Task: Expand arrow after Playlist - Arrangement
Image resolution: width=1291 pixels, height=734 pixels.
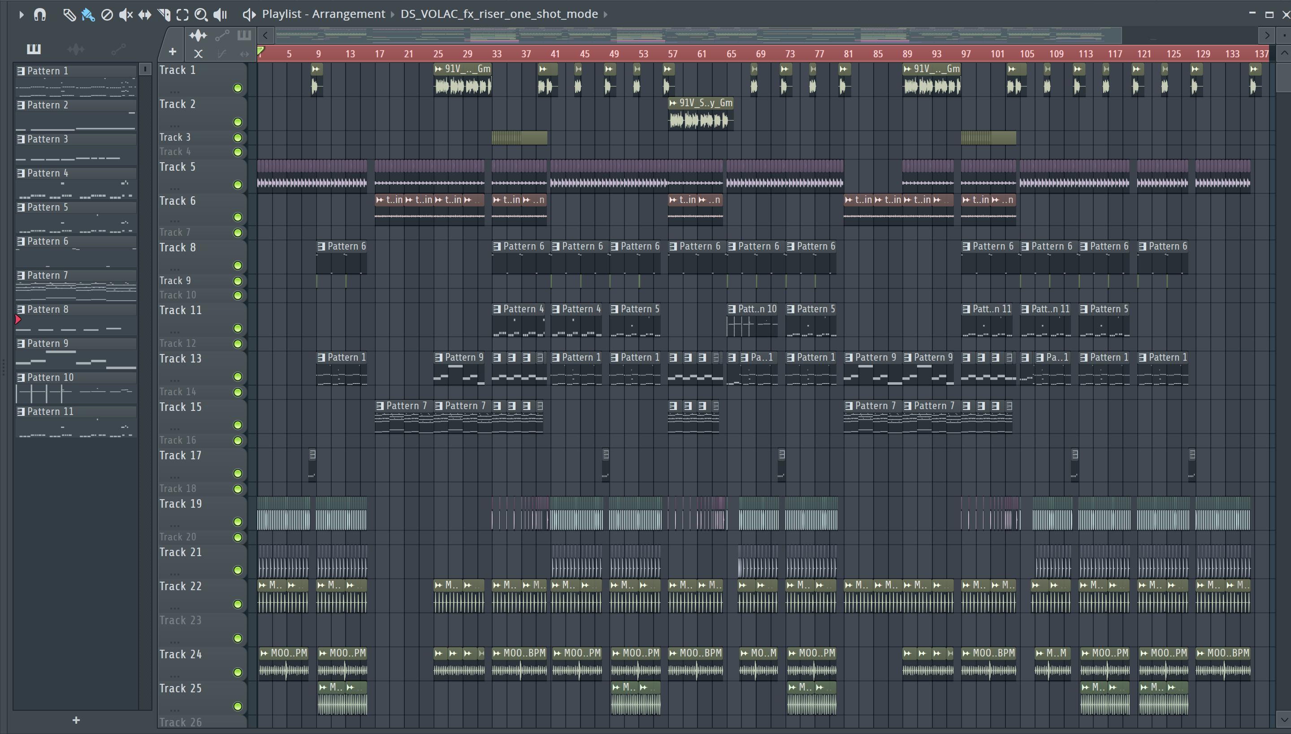Action: point(393,14)
